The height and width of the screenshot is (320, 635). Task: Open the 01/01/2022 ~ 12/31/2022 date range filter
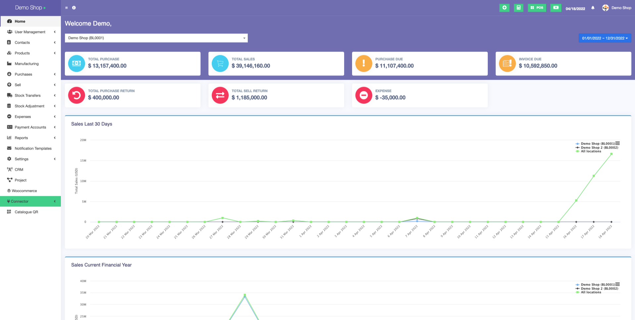pos(605,38)
